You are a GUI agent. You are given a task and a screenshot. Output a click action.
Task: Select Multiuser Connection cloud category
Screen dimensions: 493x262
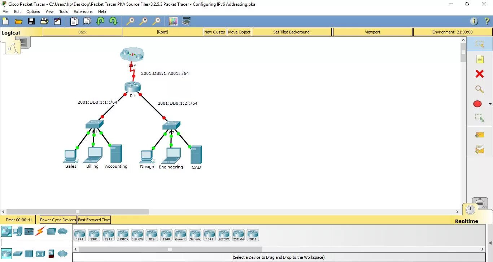click(62, 231)
